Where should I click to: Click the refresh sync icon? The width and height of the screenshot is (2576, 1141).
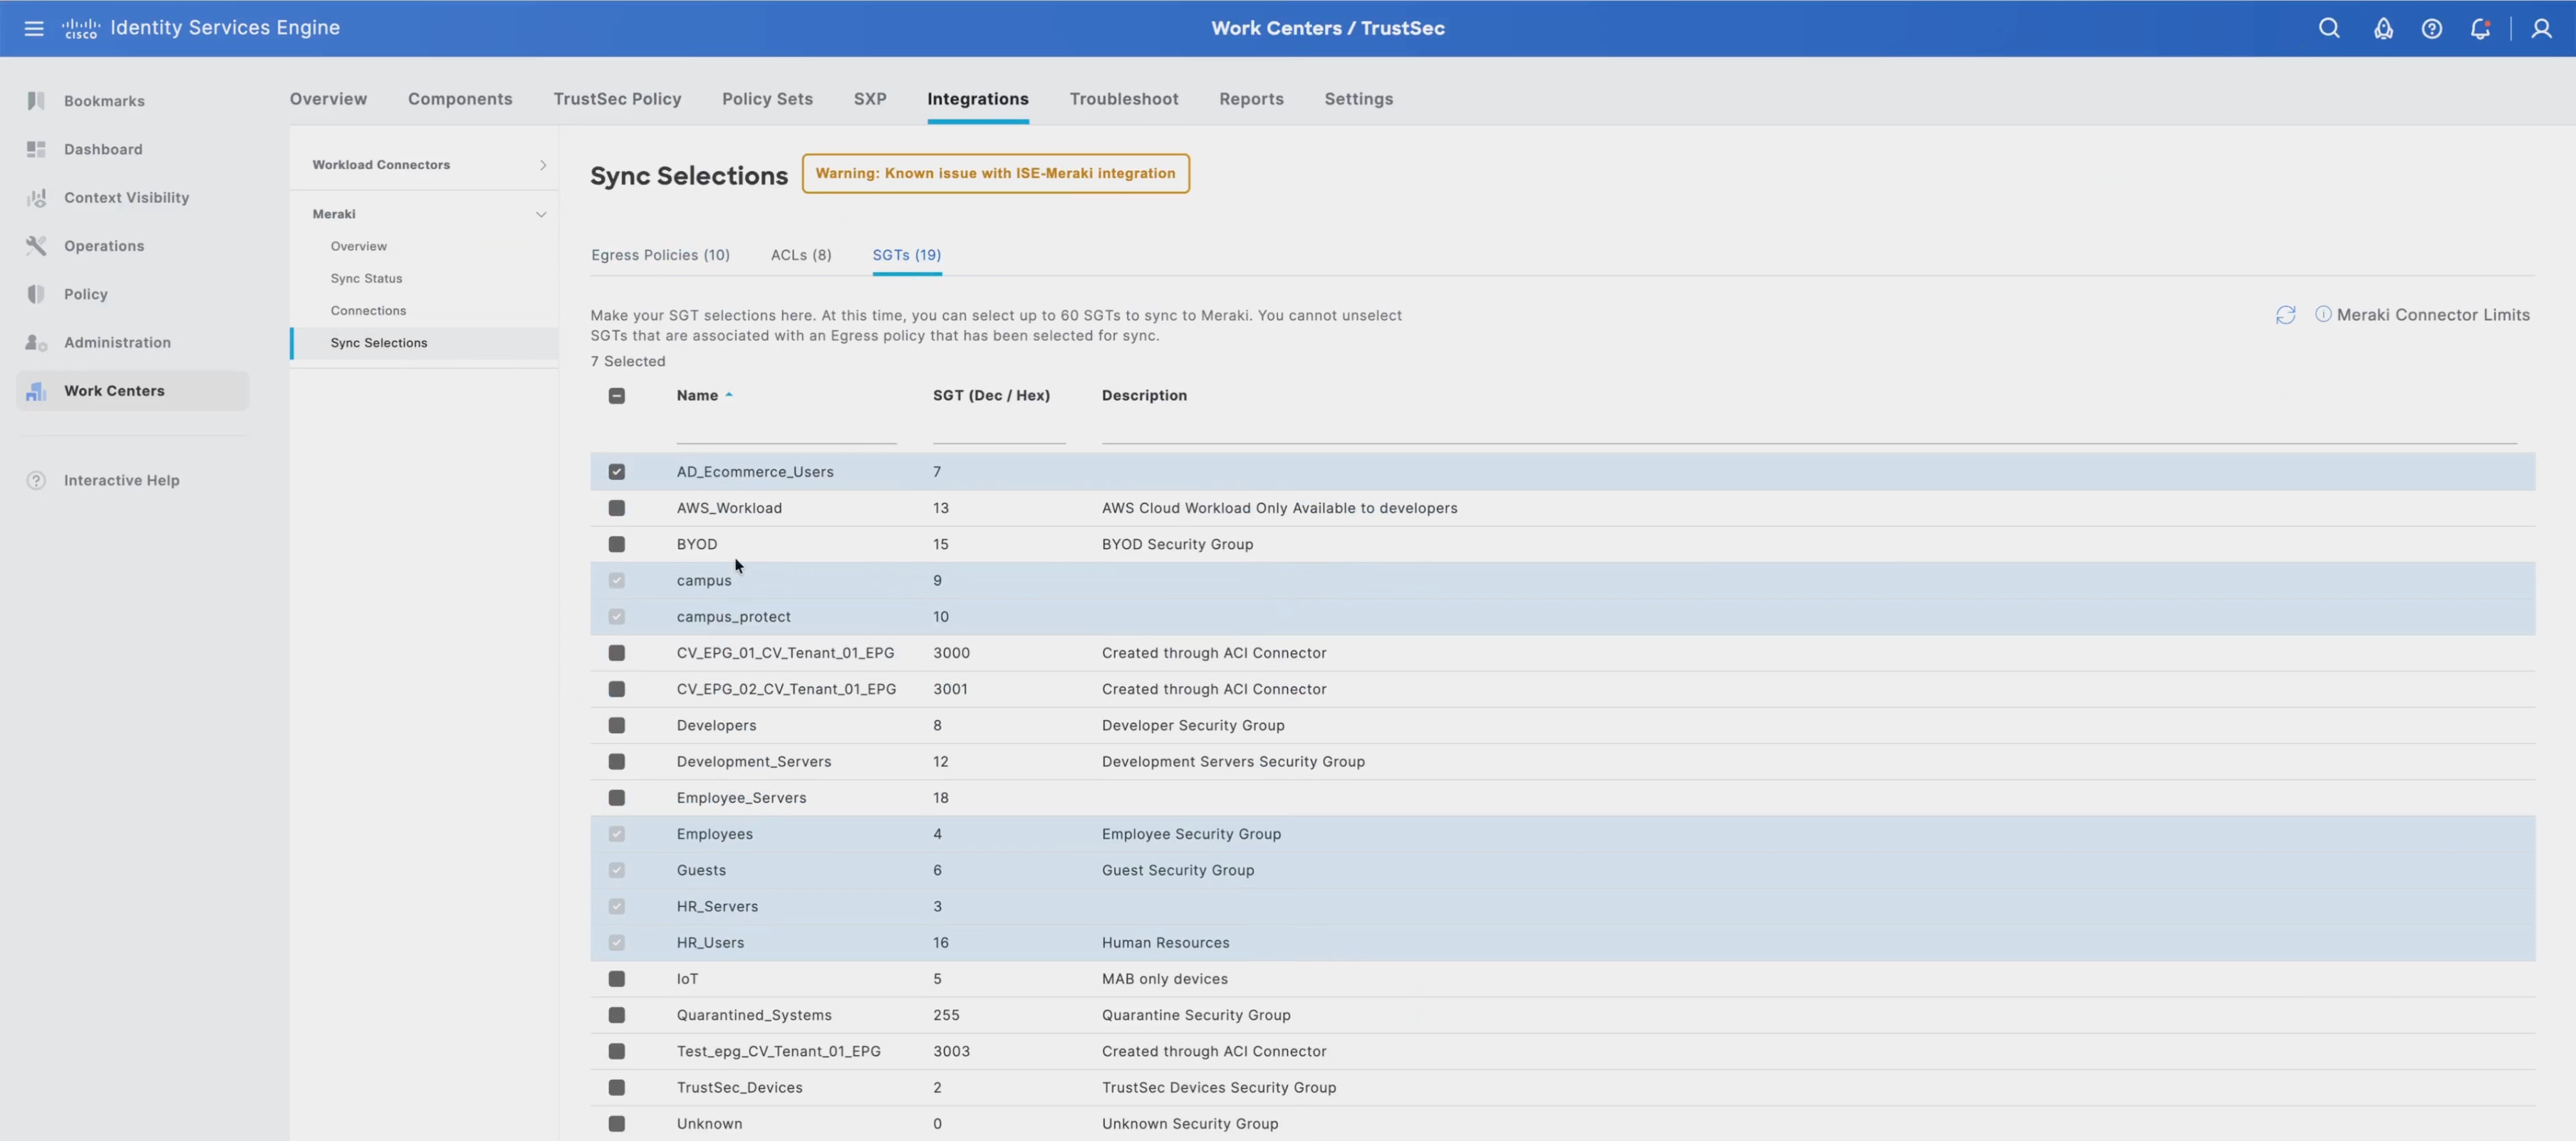(x=2285, y=315)
